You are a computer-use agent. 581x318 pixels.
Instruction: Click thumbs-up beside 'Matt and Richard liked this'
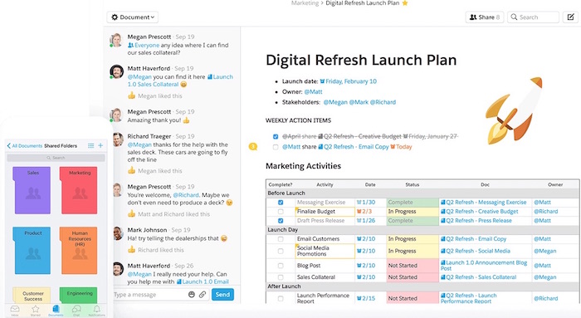click(131, 214)
